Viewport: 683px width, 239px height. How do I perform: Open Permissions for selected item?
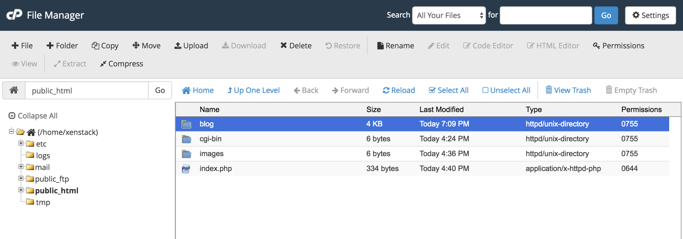pyautogui.click(x=618, y=46)
